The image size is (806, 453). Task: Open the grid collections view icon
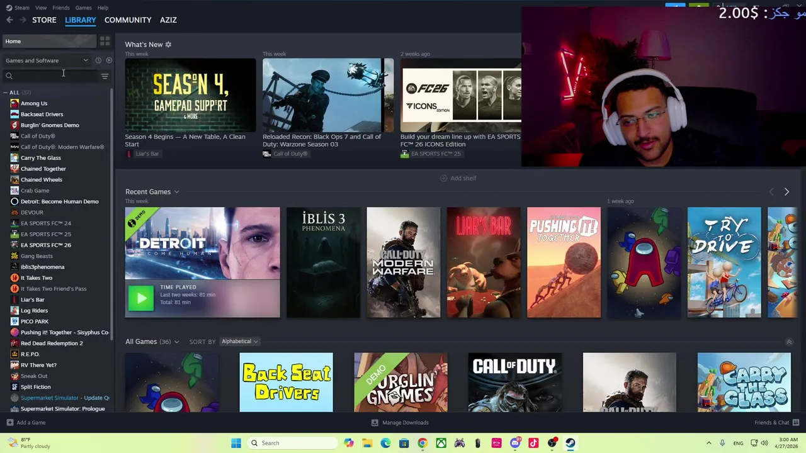pyautogui.click(x=105, y=41)
